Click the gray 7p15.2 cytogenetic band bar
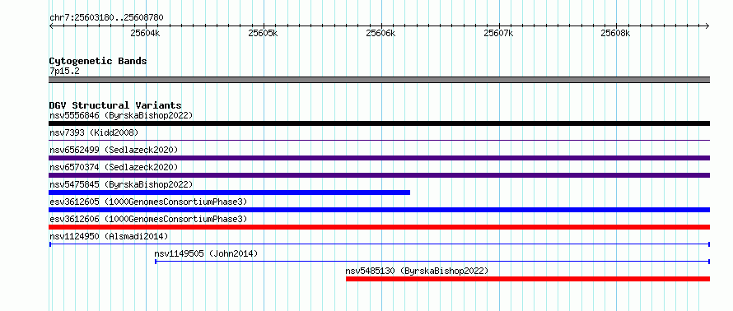 (x=379, y=80)
